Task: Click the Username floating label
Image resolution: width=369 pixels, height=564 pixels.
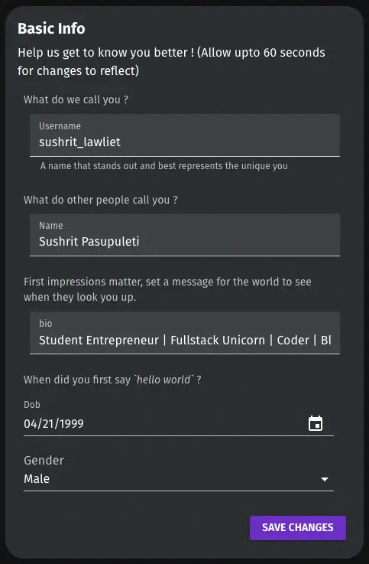Action: pyautogui.click(x=60, y=126)
